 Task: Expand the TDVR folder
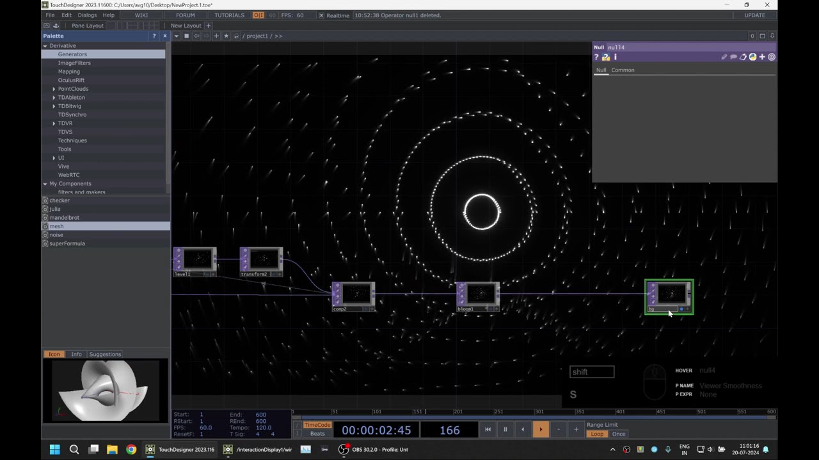[54, 123]
